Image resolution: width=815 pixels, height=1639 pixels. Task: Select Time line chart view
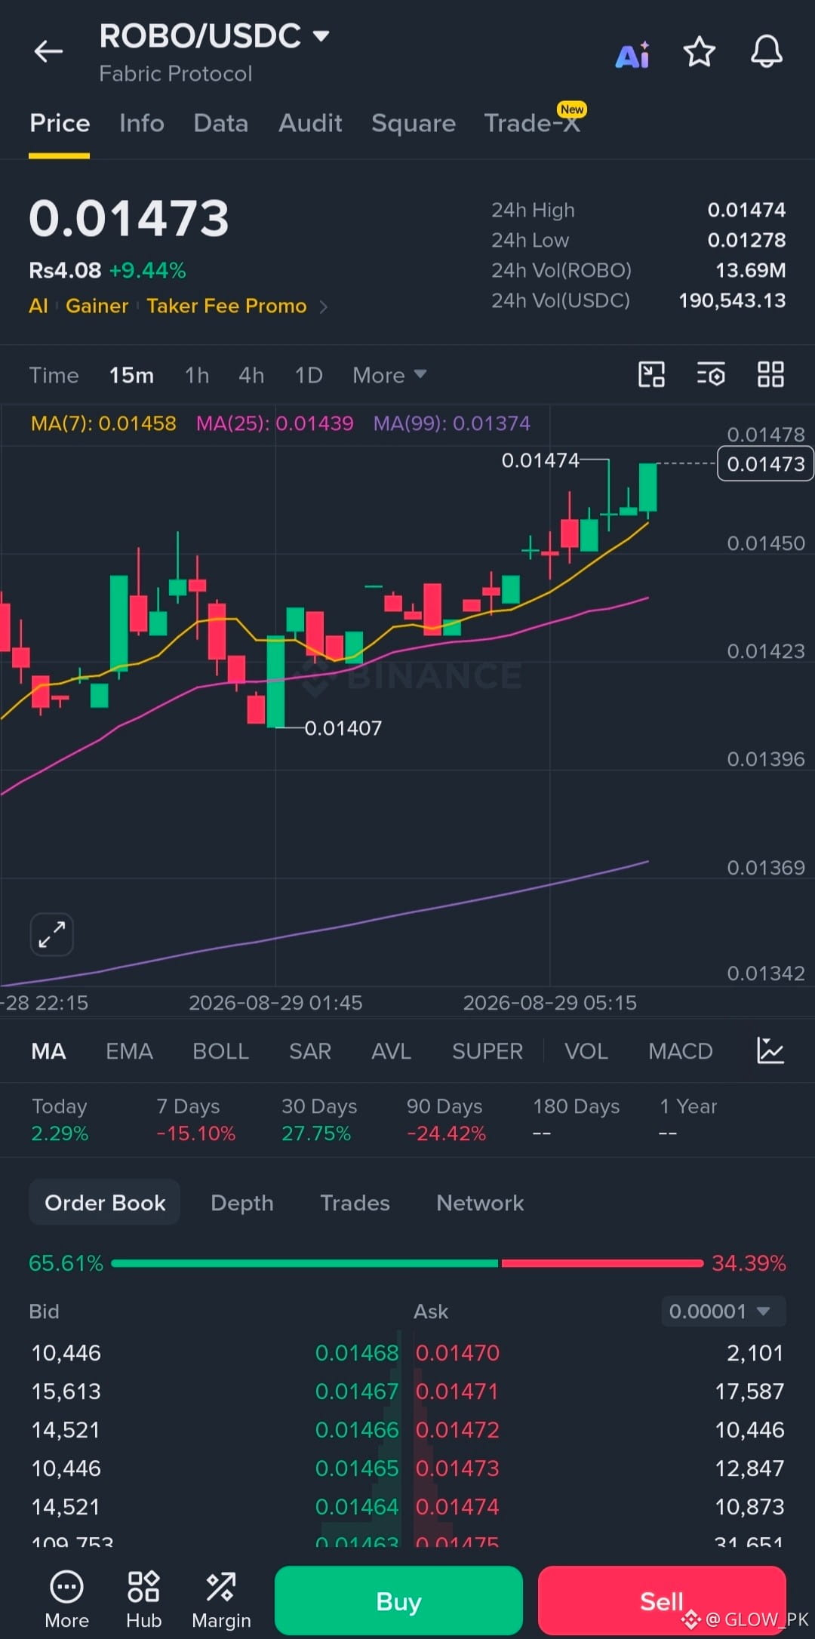click(54, 375)
